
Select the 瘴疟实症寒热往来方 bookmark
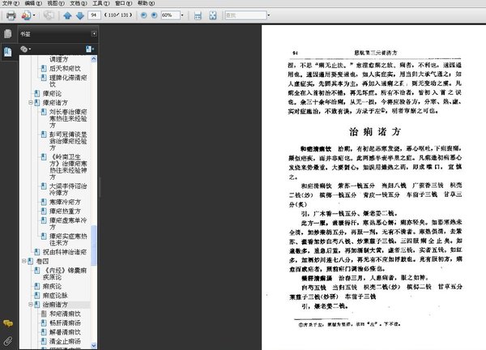68,239
